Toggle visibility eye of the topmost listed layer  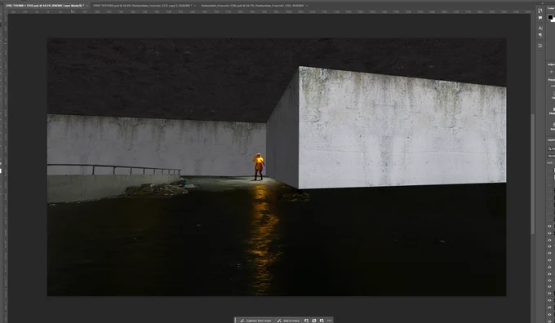coord(549,227)
